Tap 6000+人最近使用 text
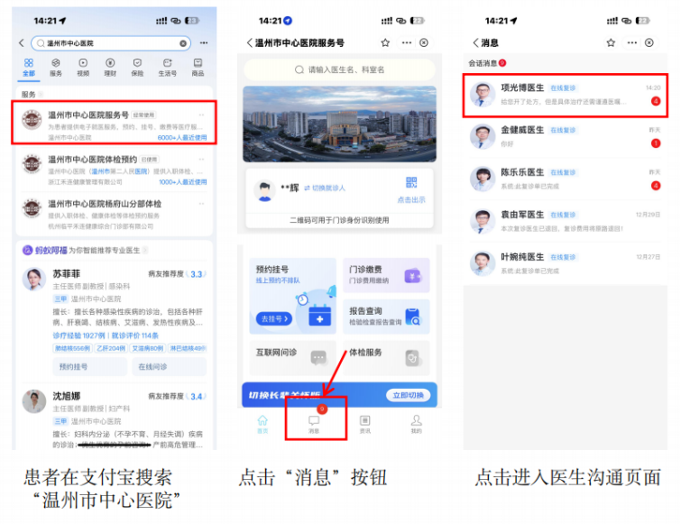Image resolution: width=681 pixels, height=524 pixels. [x=182, y=138]
